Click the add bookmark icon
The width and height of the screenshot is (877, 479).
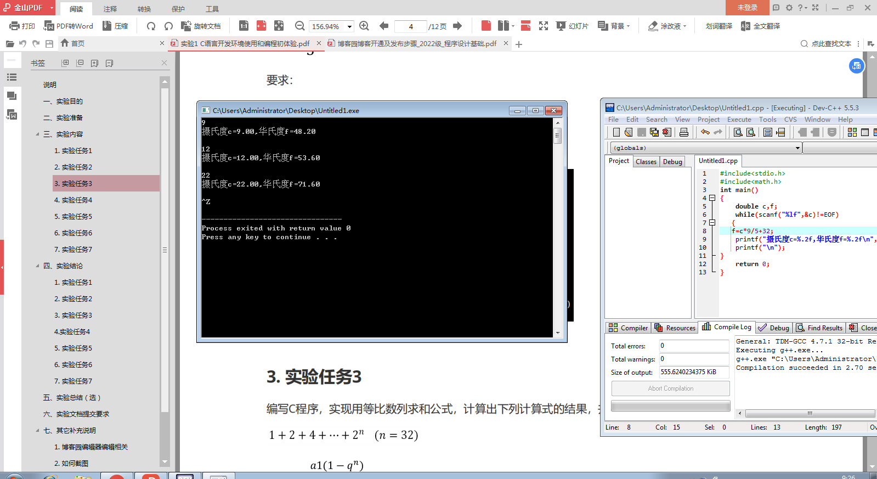94,63
